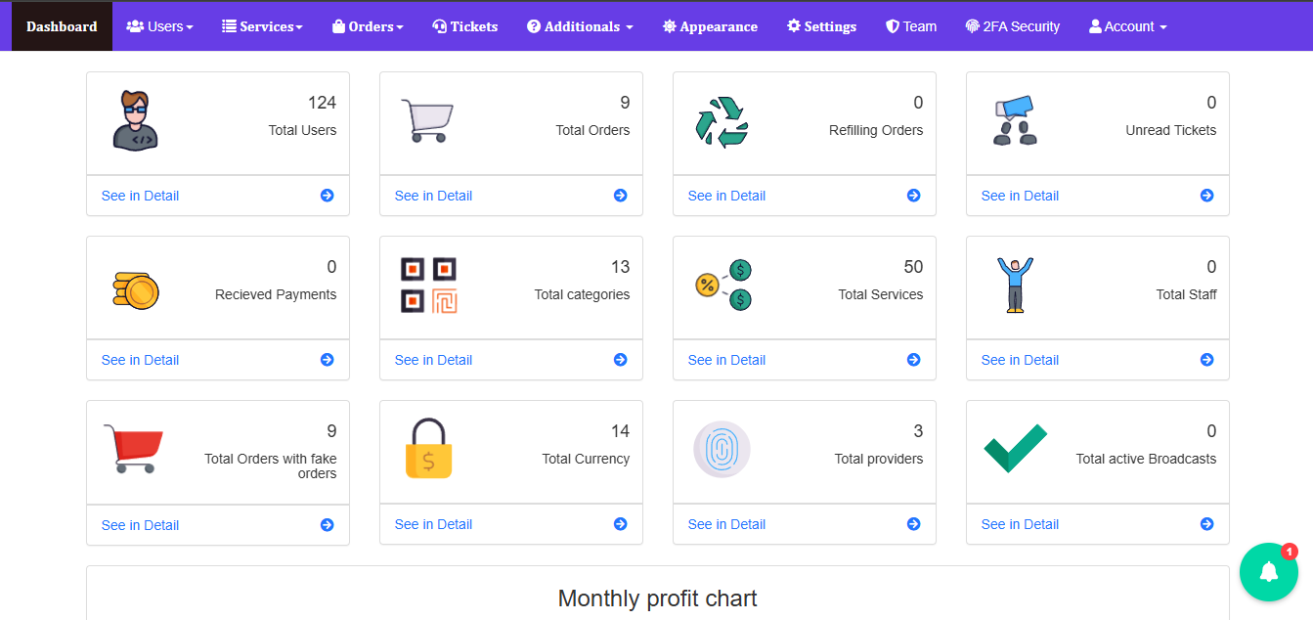The width and height of the screenshot is (1313, 620).
Task: Open the Account dropdown menu
Action: coord(1127,26)
